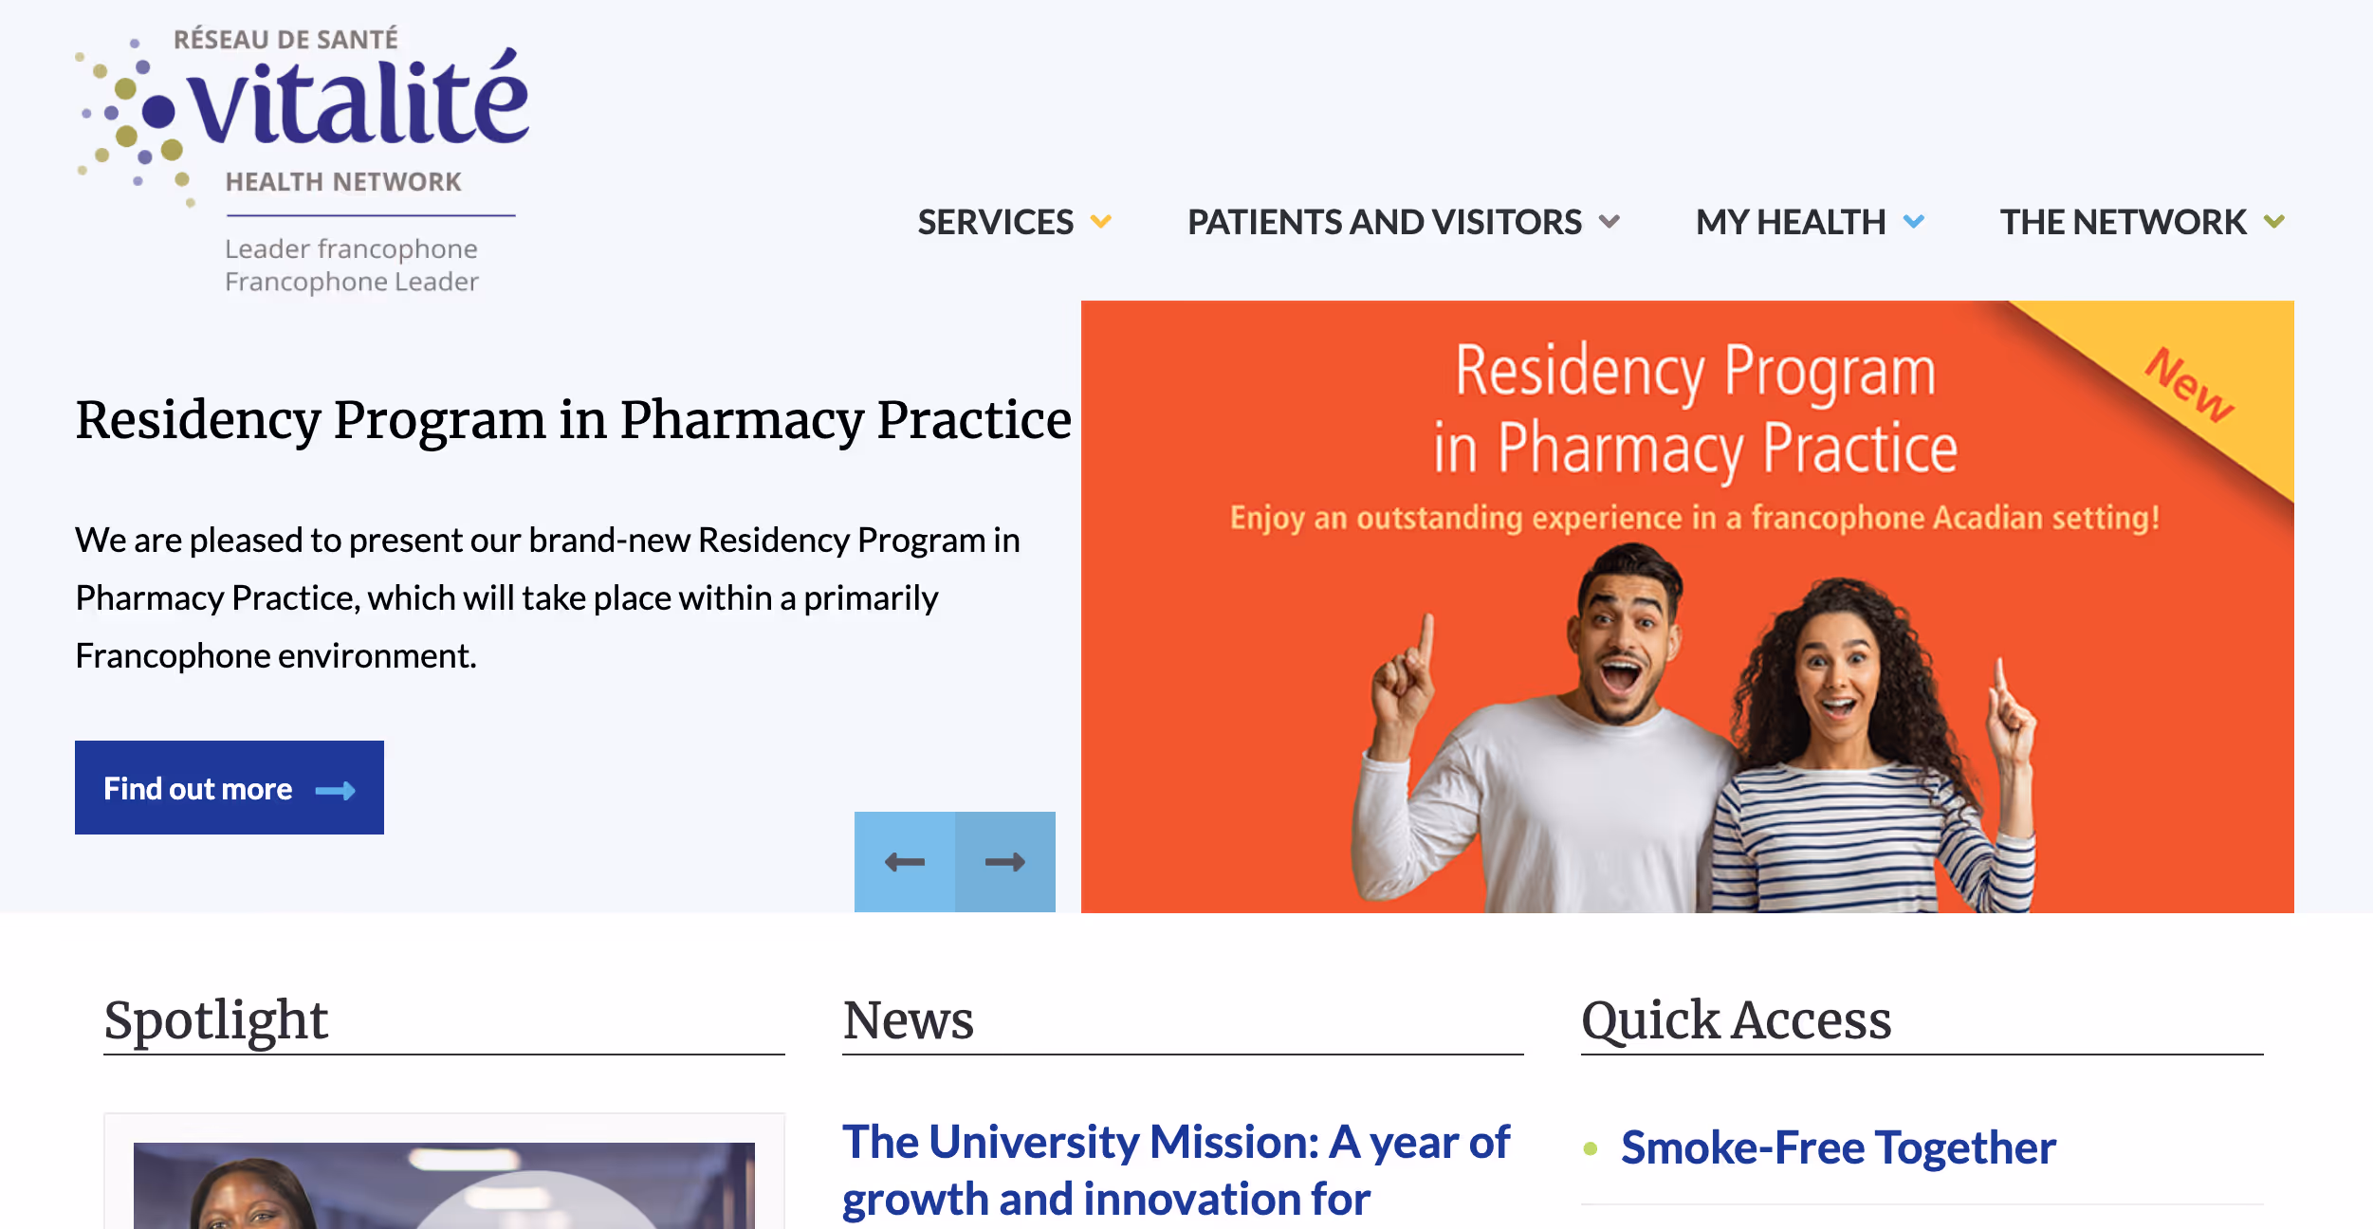Screen dimensions: 2373x1229
Task: Click the green bullet beside Smoke-Free Together
Action: pos(1591,1148)
